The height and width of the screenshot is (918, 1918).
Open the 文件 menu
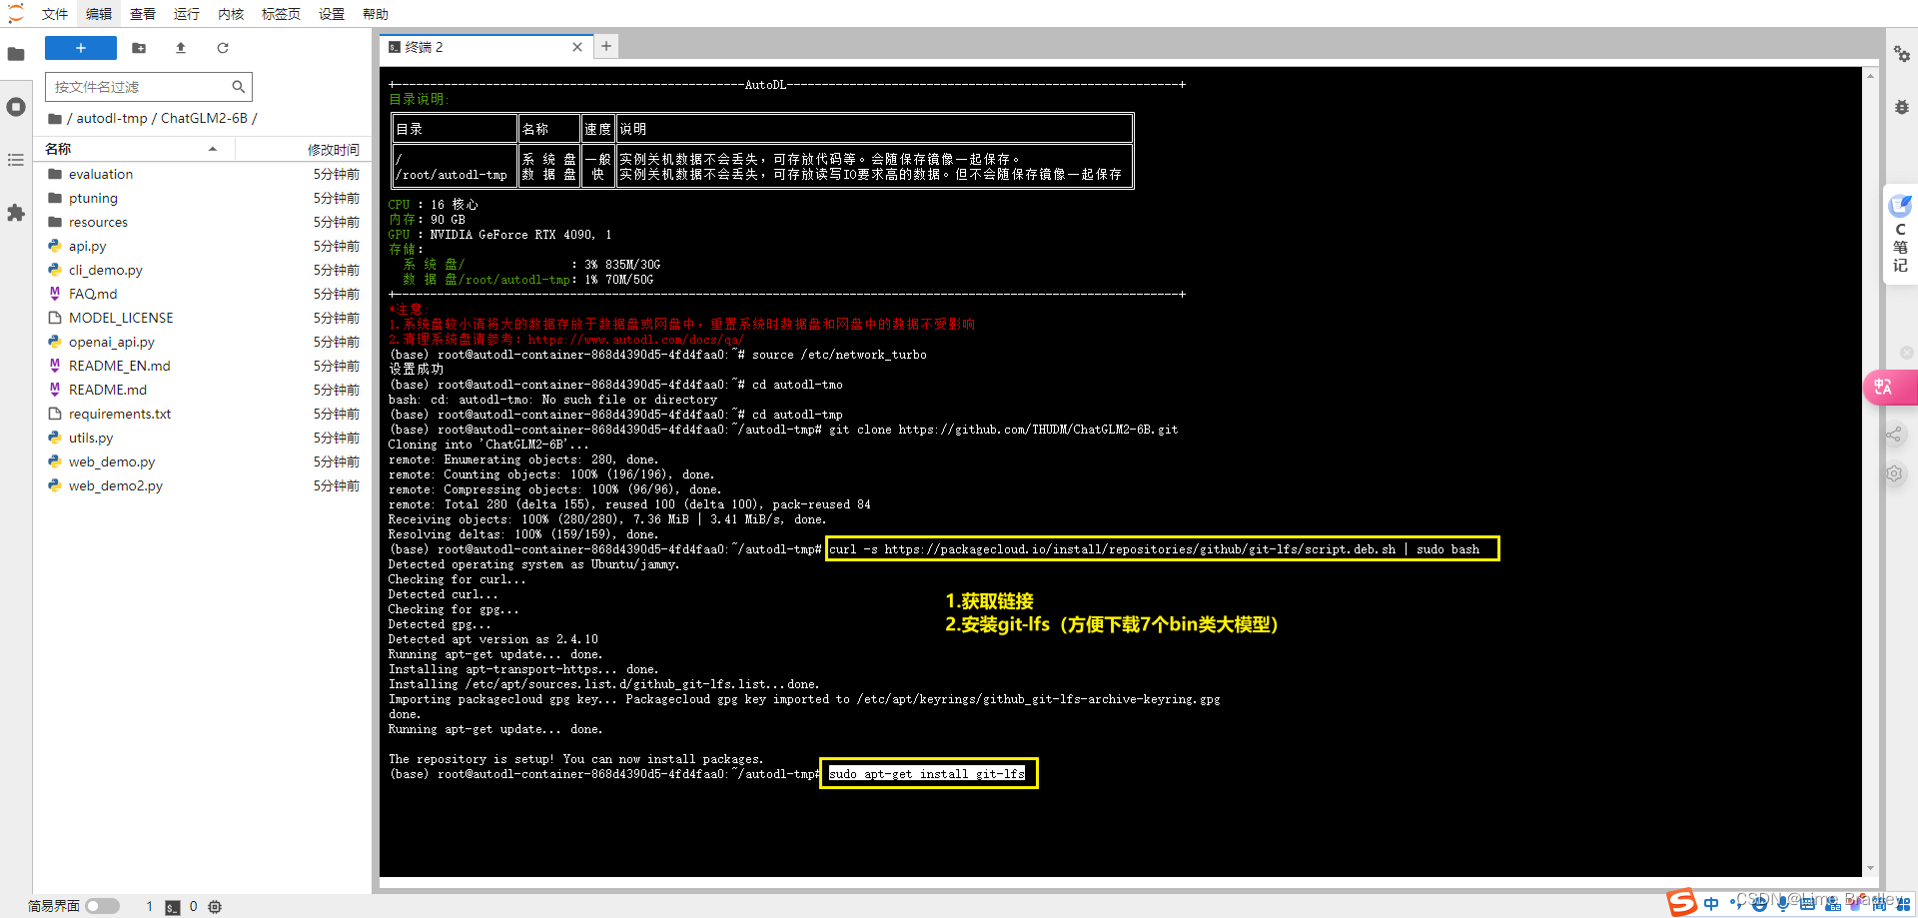click(55, 14)
